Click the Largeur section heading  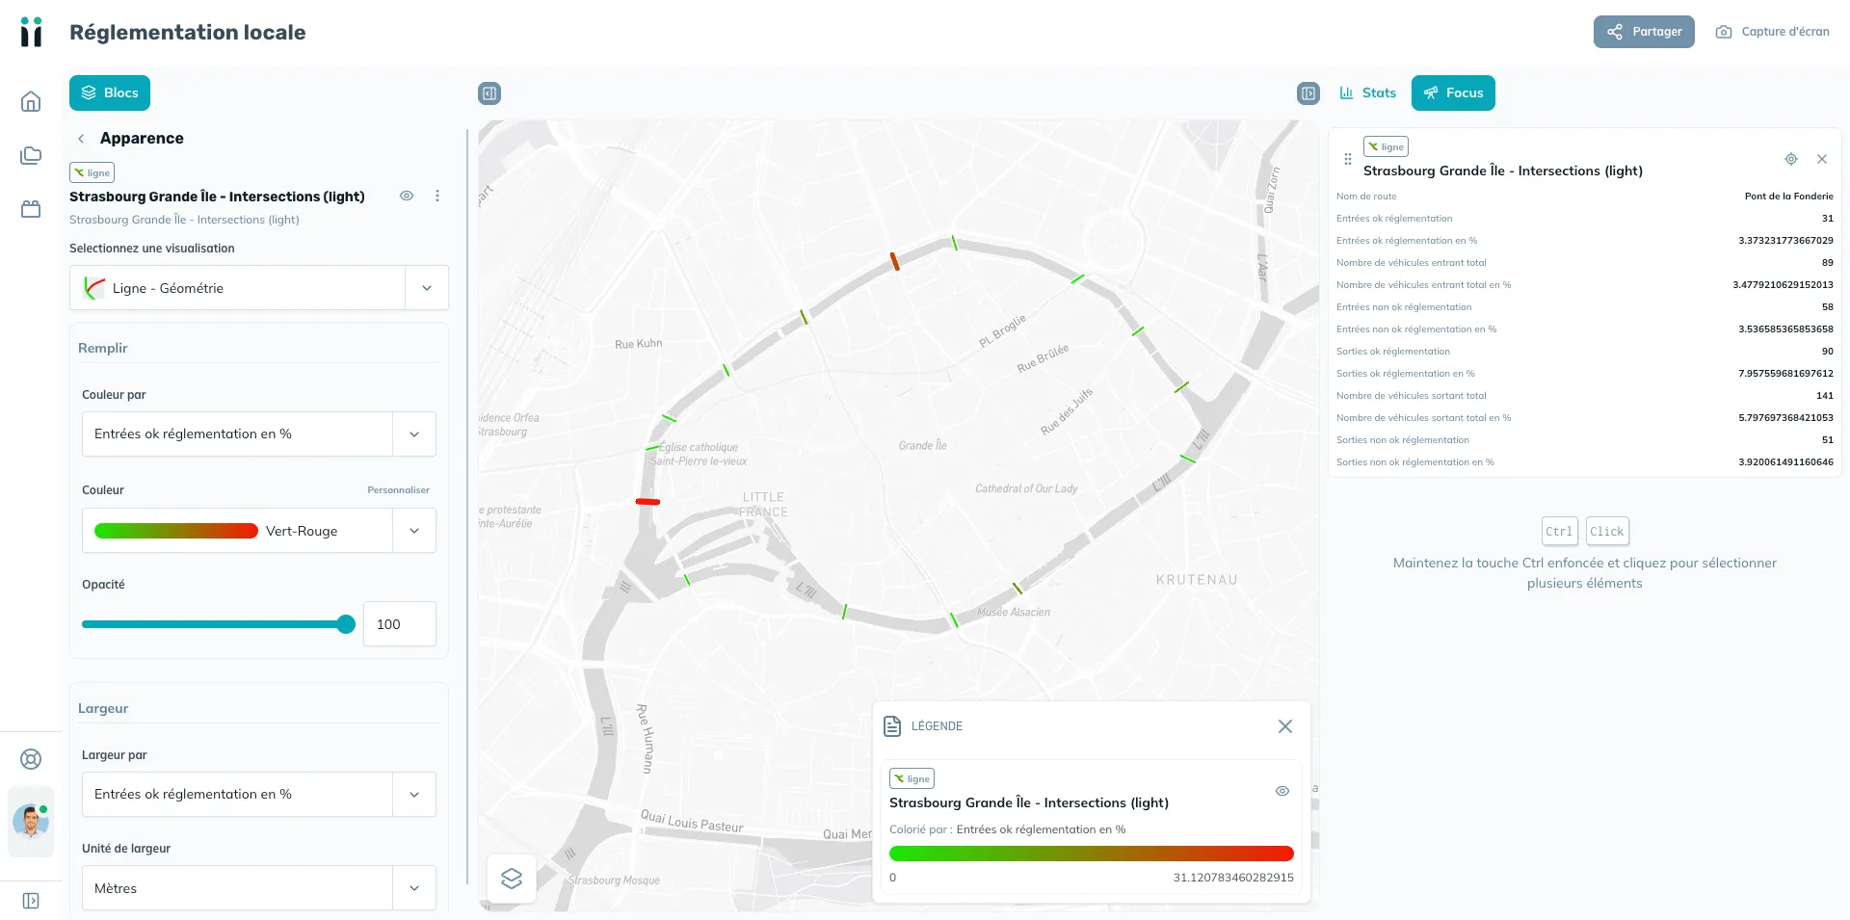pyautogui.click(x=103, y=708)
